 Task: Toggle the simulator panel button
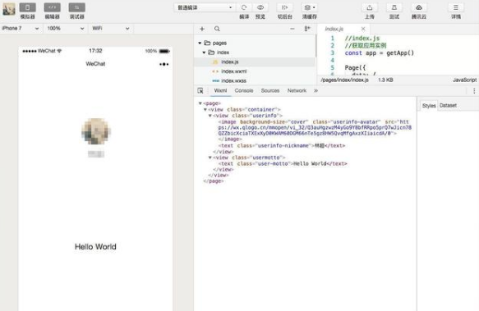(x=27, y=7)
